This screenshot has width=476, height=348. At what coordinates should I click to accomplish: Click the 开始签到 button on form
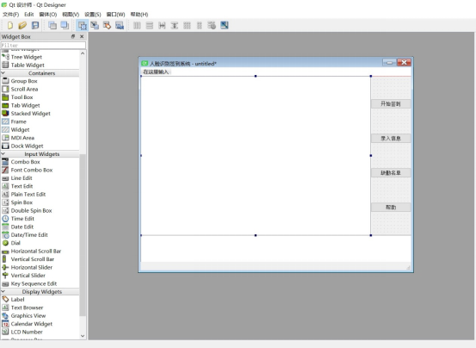click(391, 104)
